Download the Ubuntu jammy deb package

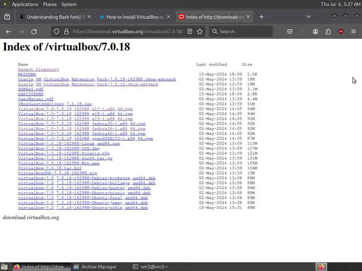point(83,203)
